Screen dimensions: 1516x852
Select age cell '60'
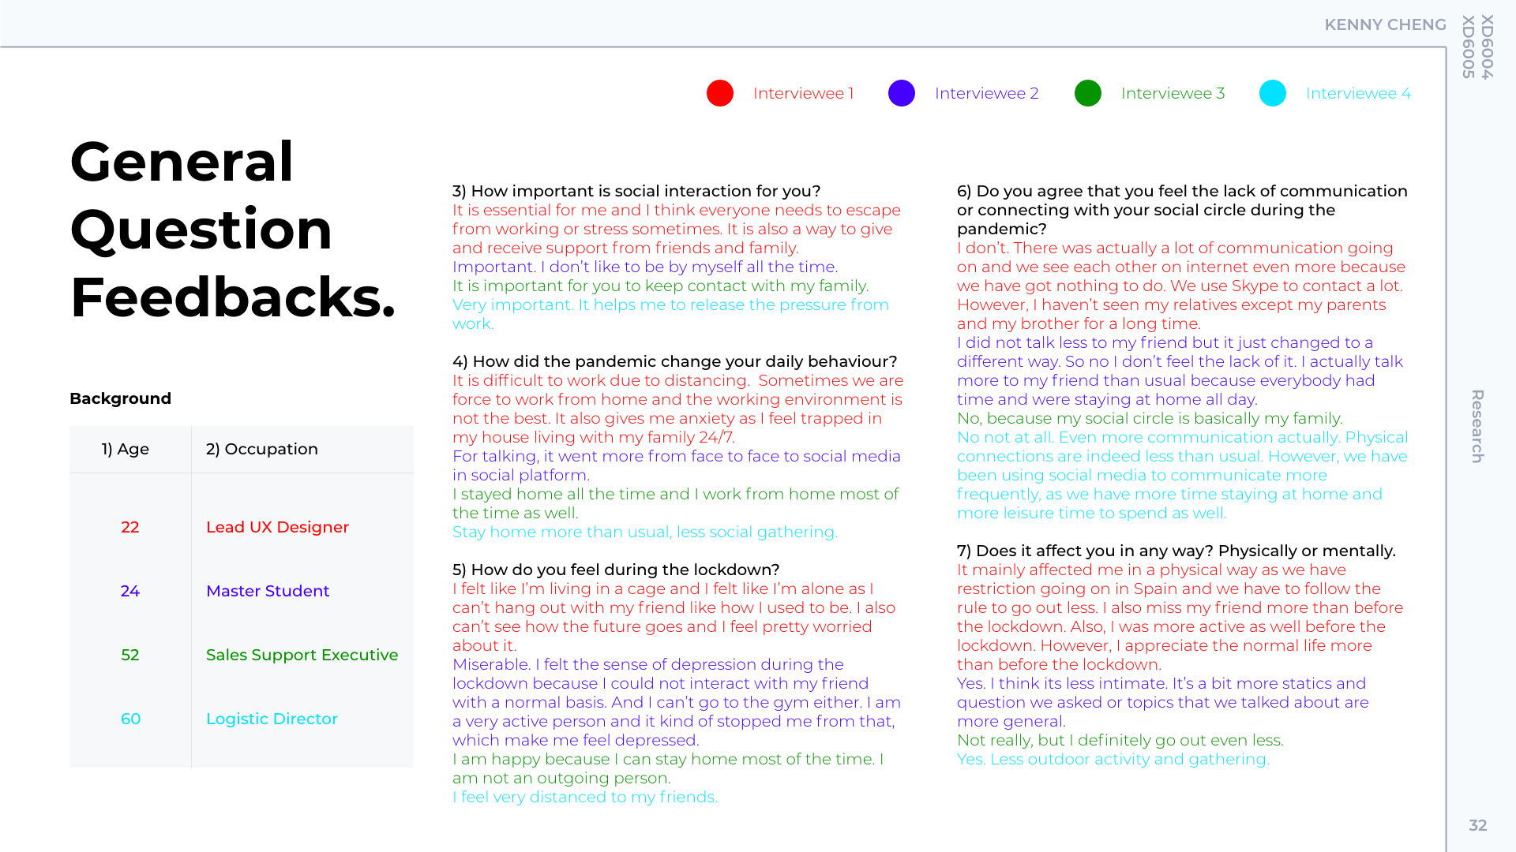point(130,719)
